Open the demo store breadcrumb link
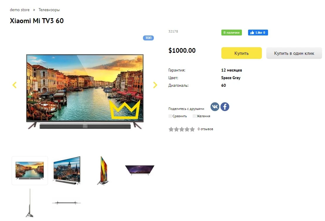325x221 pixels. coord(20,10)
